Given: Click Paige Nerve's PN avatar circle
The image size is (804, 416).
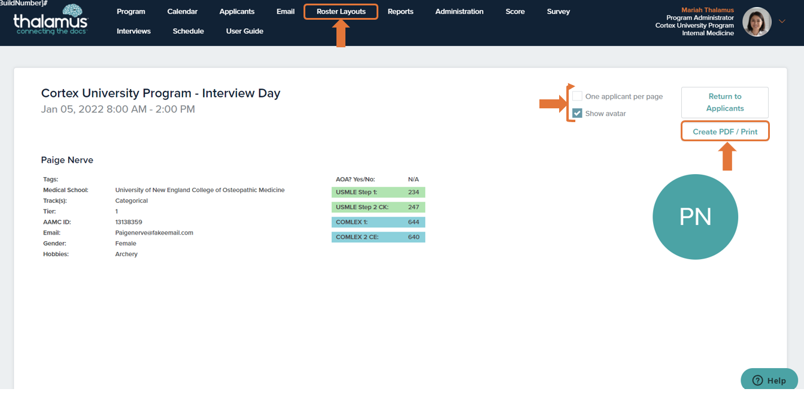Looking at the screenshot, I should point(695,217).
